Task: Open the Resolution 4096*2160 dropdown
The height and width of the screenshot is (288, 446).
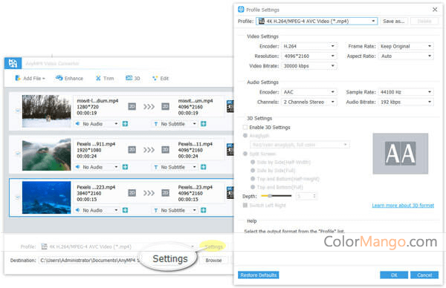Action: coord(309,56)
